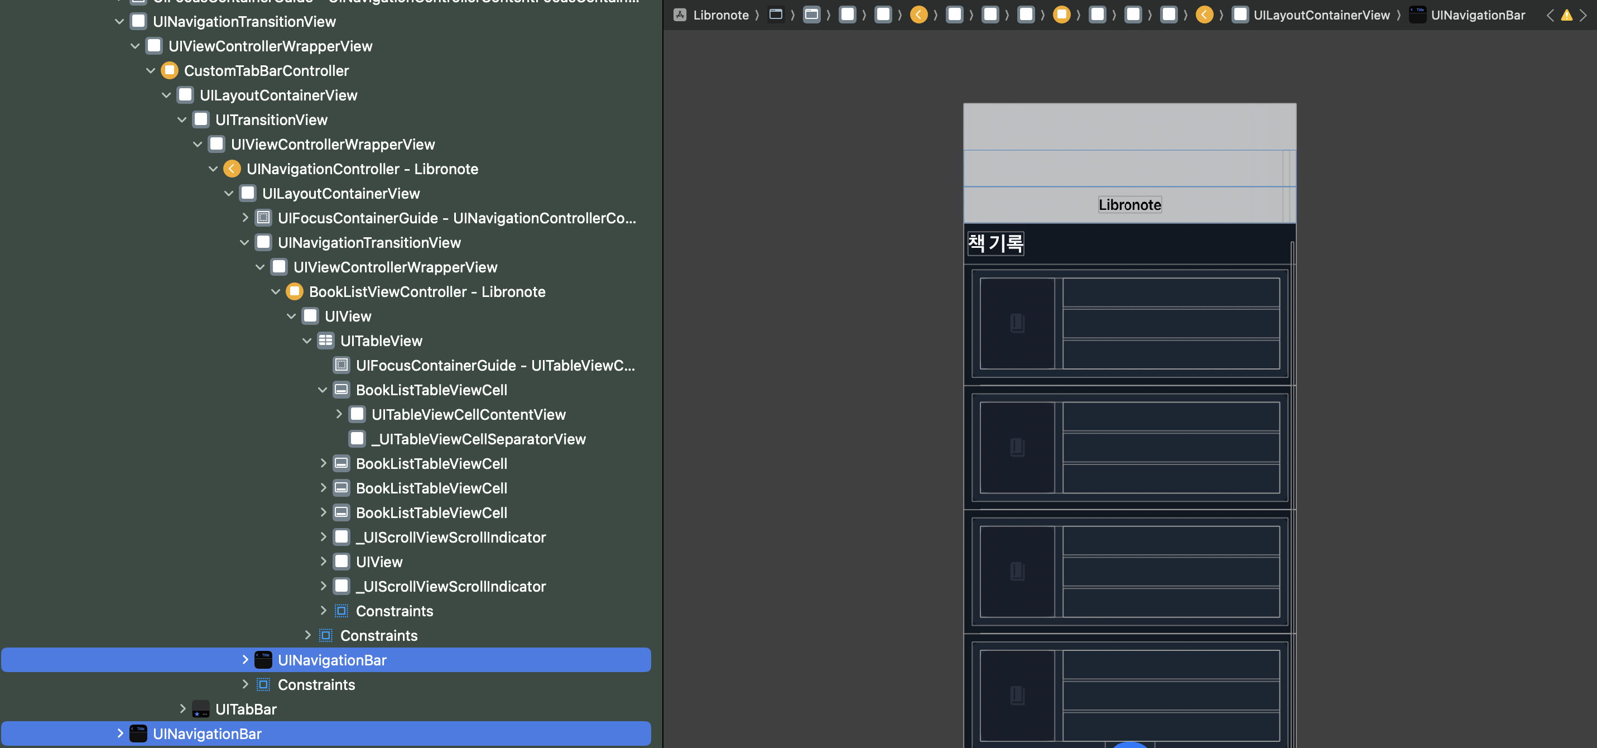Screen dimensions: 1597x748
Task: Collapse the UITableView tree node
Action: (x=307, y=341)
